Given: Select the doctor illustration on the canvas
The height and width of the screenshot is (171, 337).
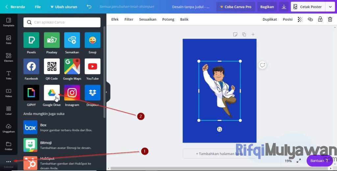Looking at the screenshot, I should click(219, 91).
